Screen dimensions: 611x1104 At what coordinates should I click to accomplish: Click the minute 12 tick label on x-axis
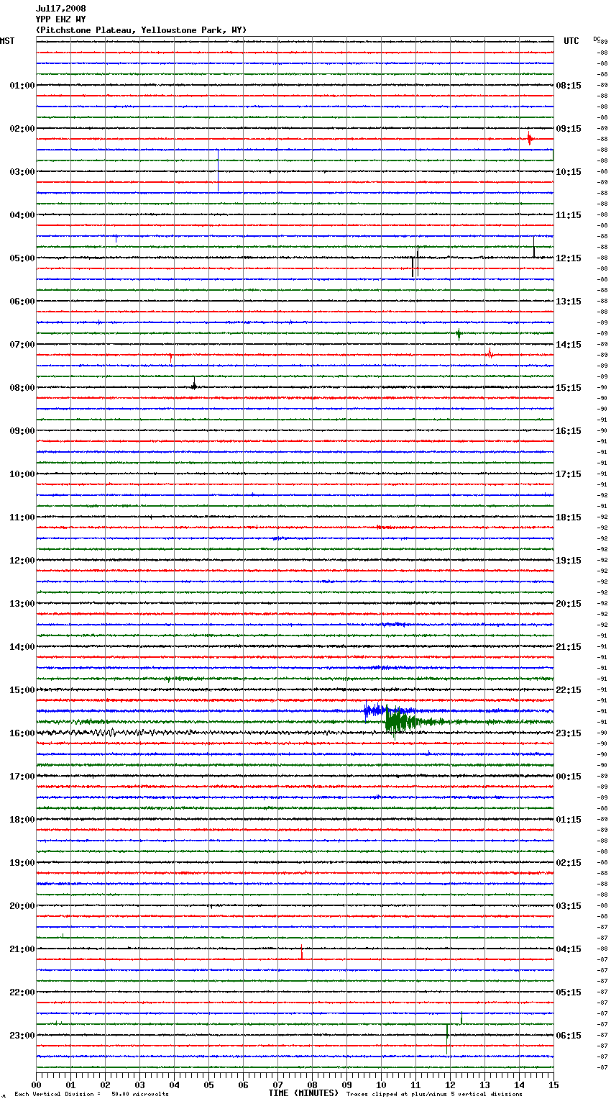coord(450,1085)
